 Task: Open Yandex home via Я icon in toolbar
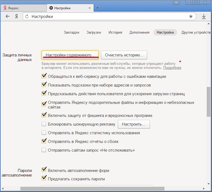click(16, 17)
